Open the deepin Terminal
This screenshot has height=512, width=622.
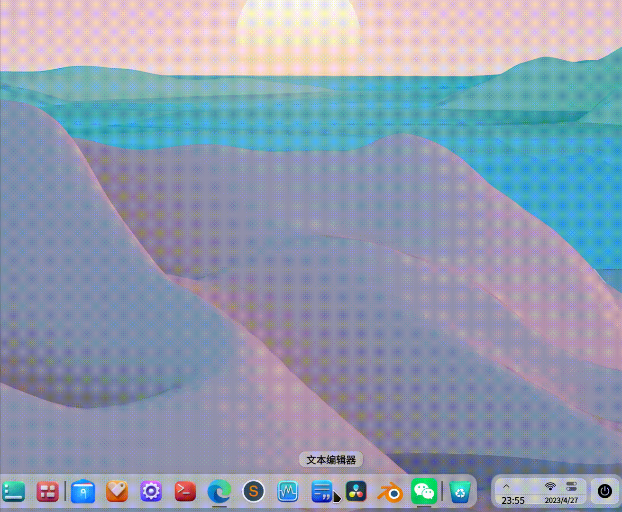click(185, 492)
